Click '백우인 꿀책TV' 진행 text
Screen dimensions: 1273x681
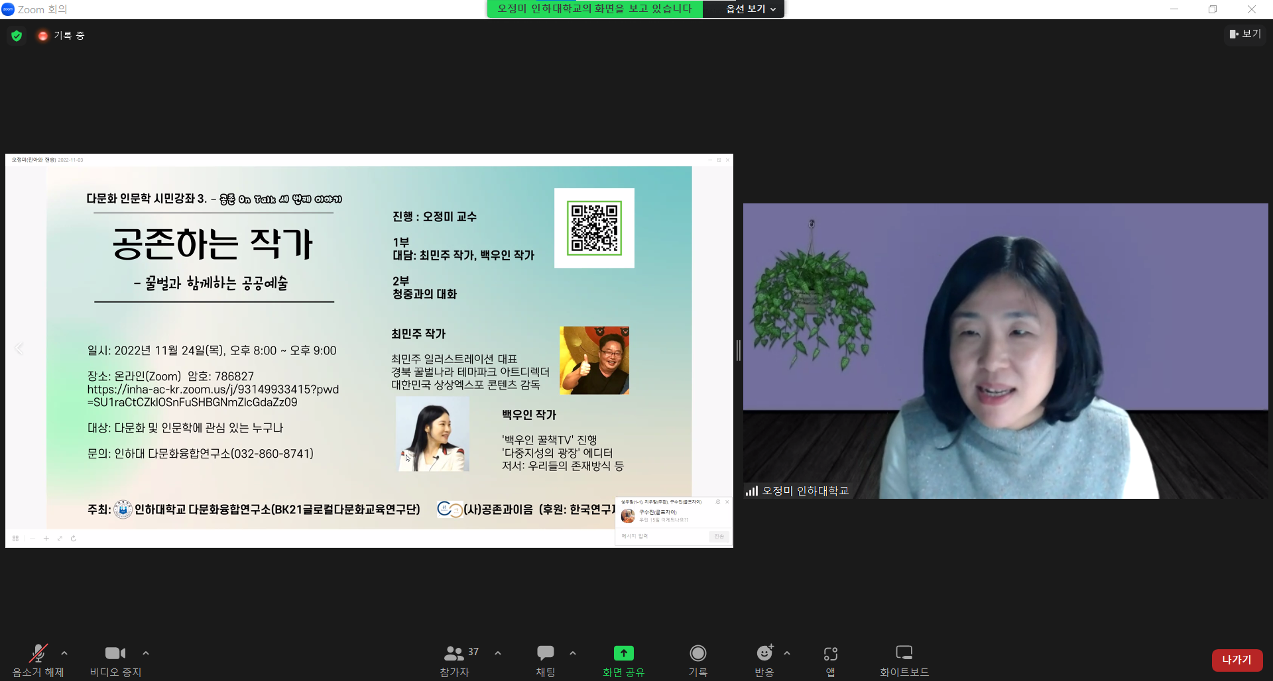549,440
